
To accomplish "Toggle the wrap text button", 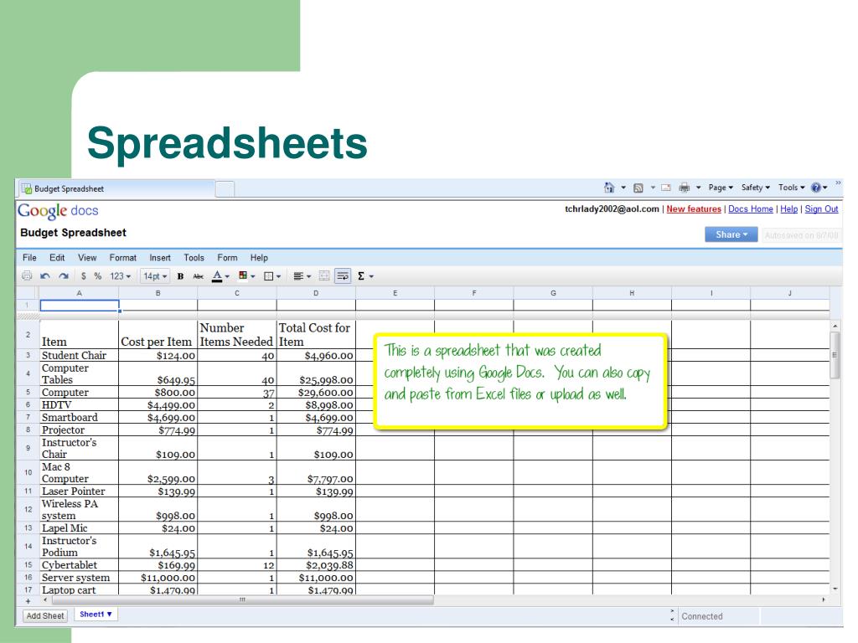I will pyautogui.click(x=343, y=276).
